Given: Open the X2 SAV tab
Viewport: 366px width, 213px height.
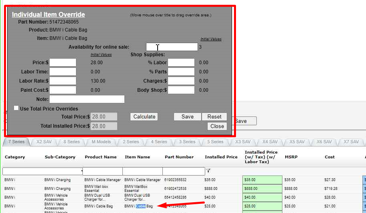Looking at the screenshot, I should tap(44, 142).
